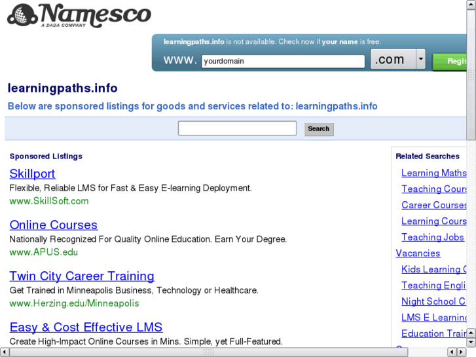The height and width of the screenshot is (357, 476).
Task: Open the Skillport sponsored link
Action: pyautogui.click(x=32, y=174)
